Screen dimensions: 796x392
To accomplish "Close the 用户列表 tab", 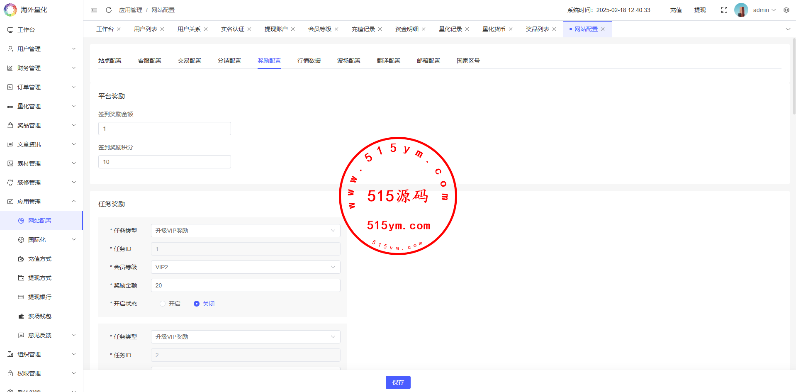I will (x=162, y=29).
